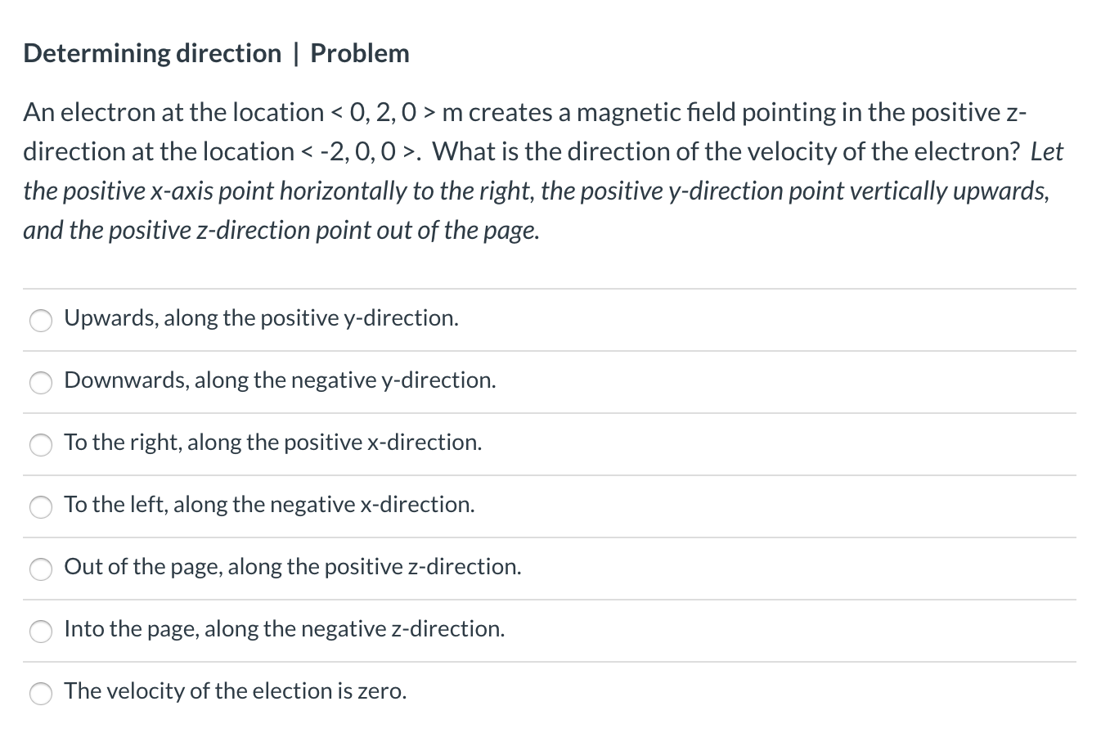The width and height of the screenshot is (1101, 733).
Task: Select the 'To the right, along the positive x-direction' option
Action: pyautogui.click(x=273, y=443)
